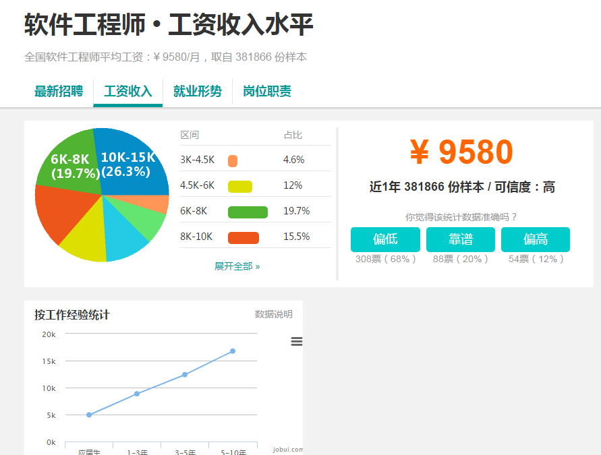Click the 12% ratio value in table
Viewport: 601px width, 455px height.
click(x=293, y=185)
